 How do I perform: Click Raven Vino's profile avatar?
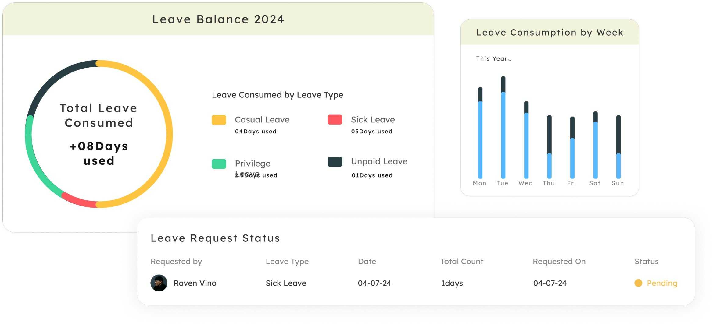159,283
